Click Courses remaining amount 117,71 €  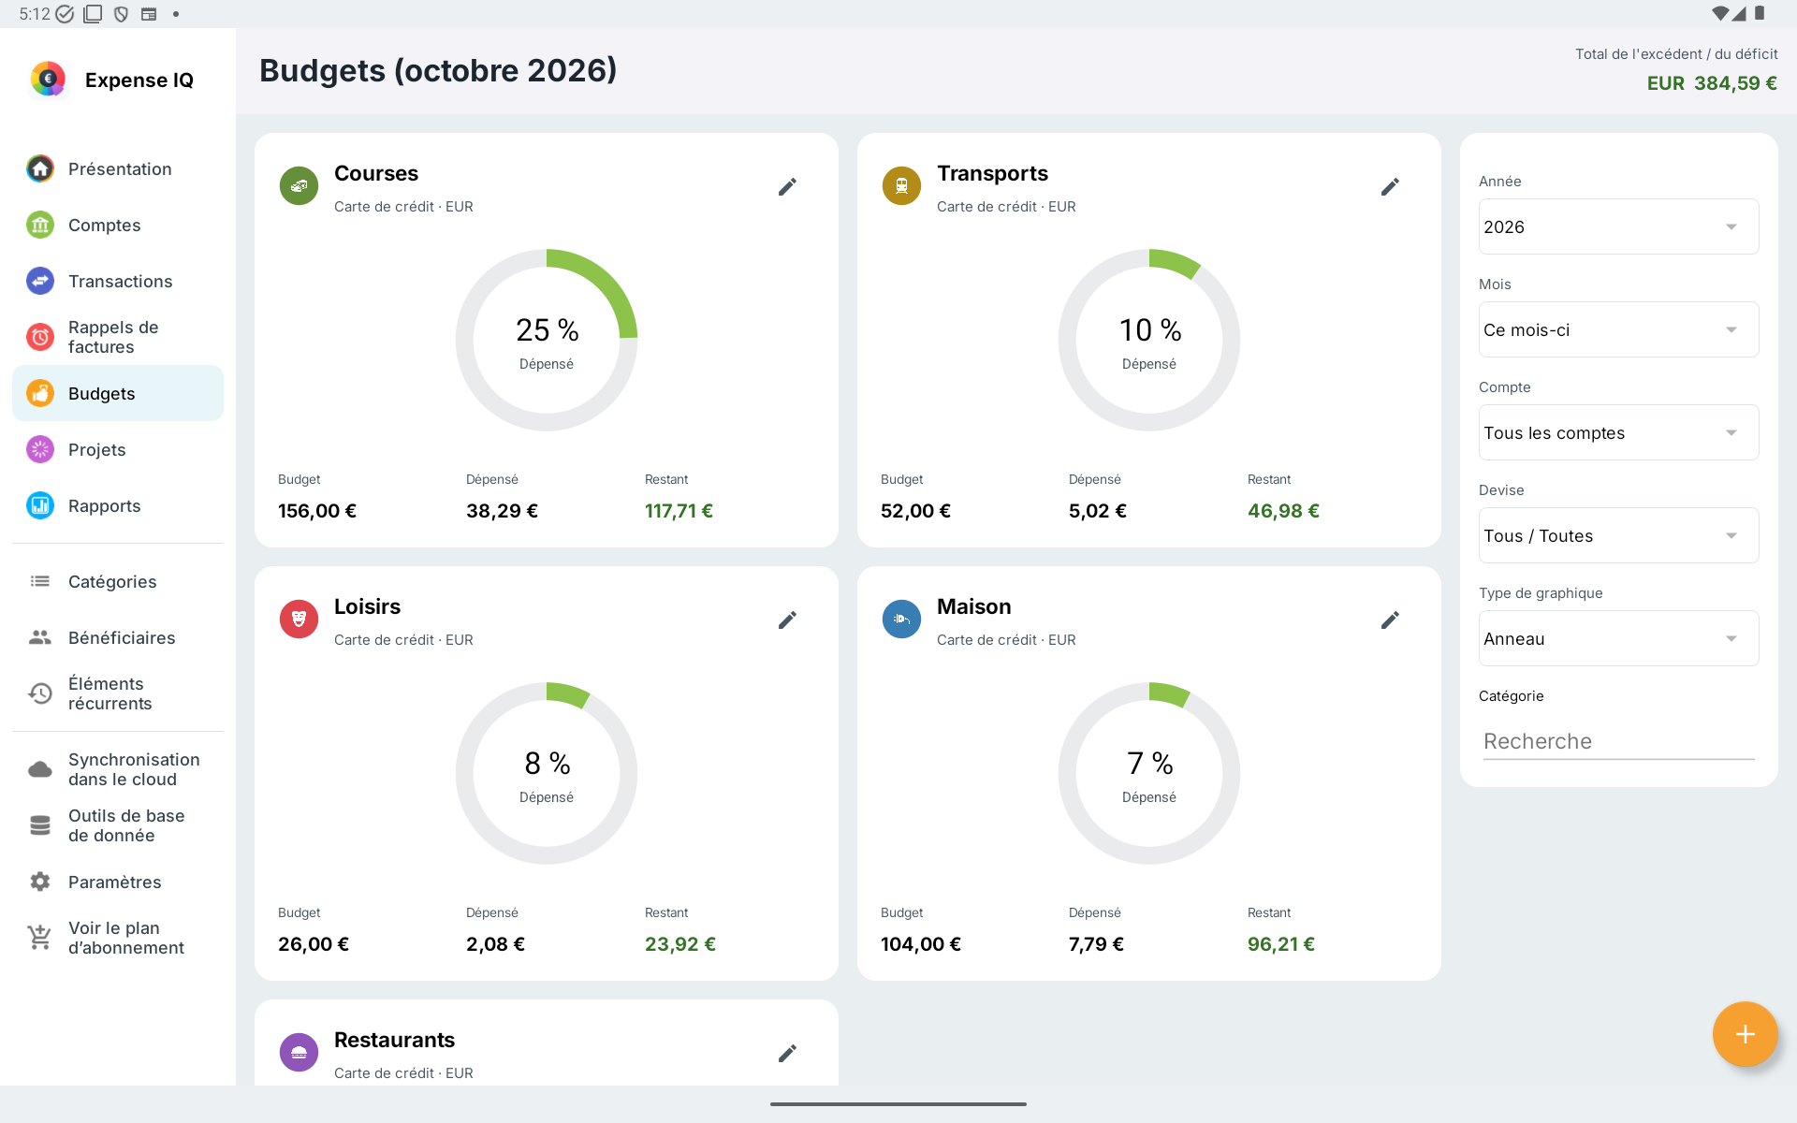click(x=679, y=511)
